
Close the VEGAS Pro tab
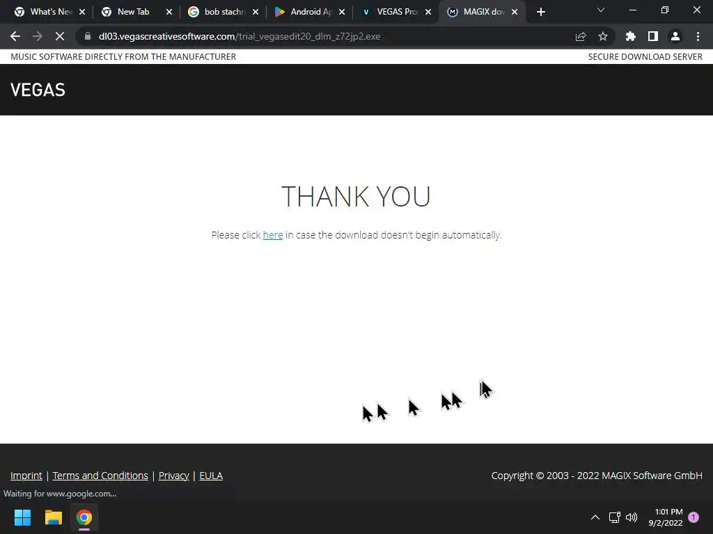pyautogui.click(x=428, y=12)
